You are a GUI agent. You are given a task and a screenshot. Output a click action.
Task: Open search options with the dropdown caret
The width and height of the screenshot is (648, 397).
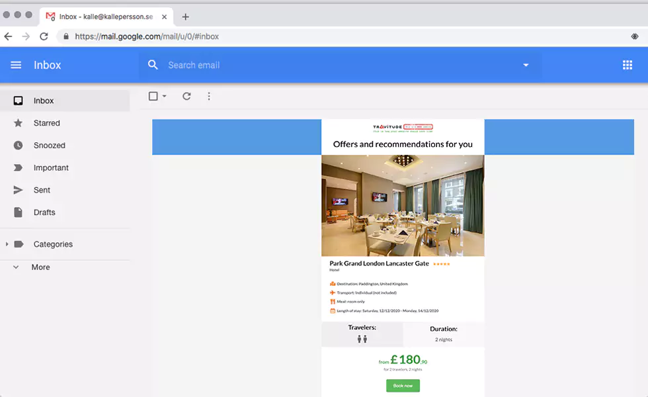coord(526,65)
